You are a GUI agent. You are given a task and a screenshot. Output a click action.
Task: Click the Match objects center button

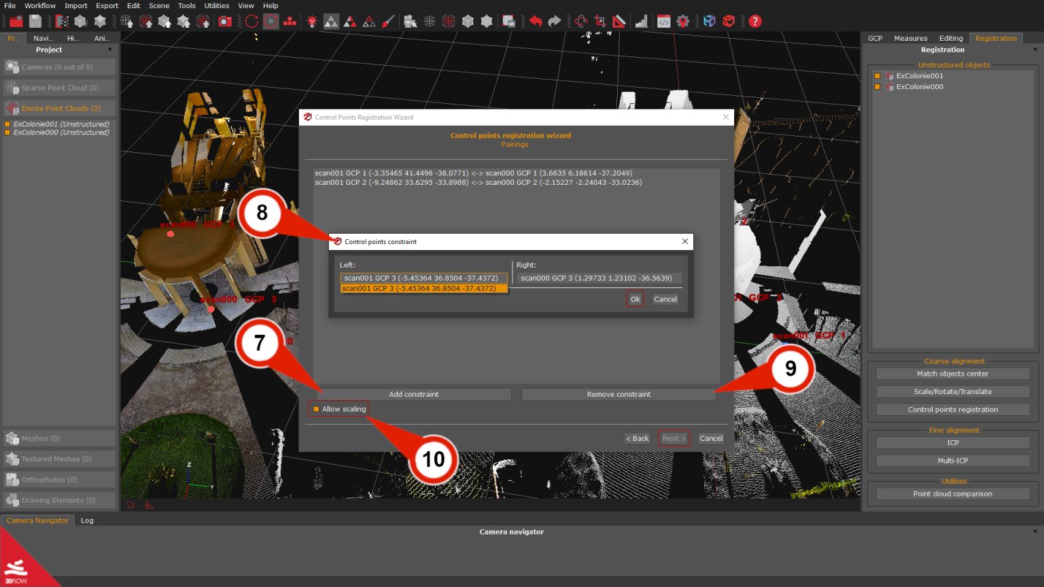pos(953,373)
